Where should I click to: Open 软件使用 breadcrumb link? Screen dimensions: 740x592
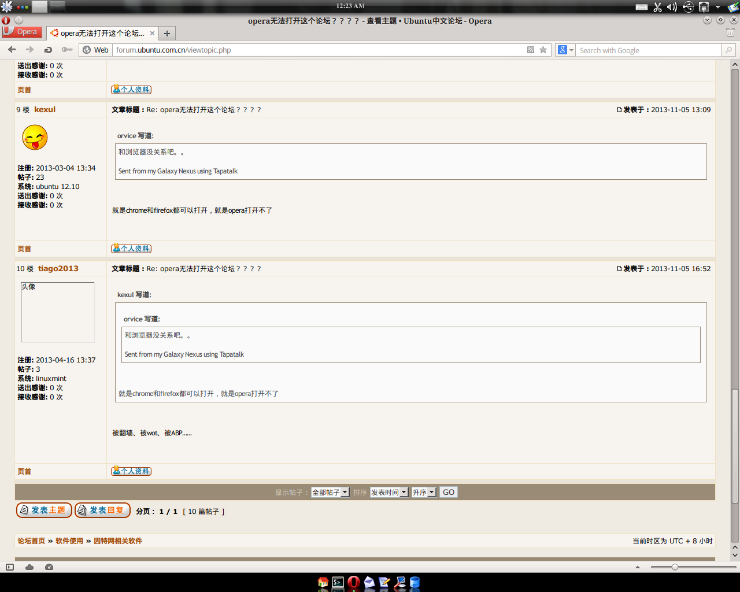[69, 541]
